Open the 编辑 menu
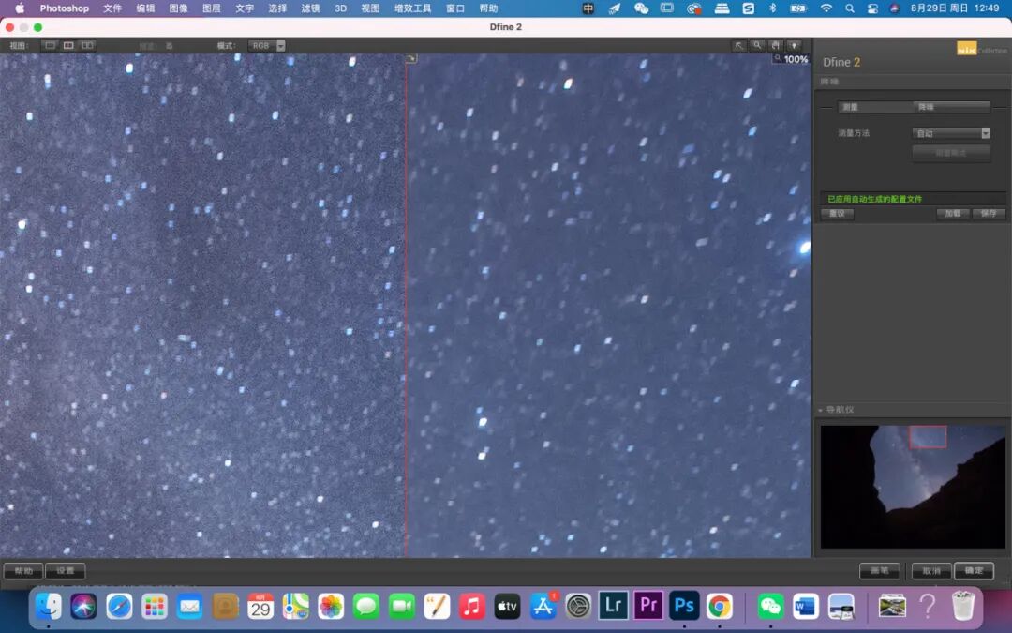 [145, 8]
